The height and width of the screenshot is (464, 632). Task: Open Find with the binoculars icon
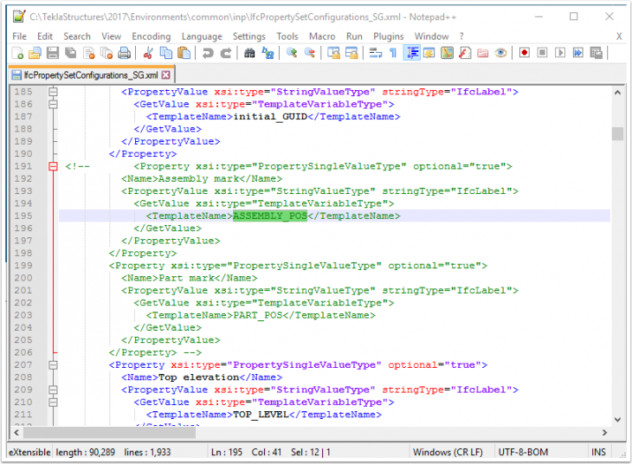point(250,53)
